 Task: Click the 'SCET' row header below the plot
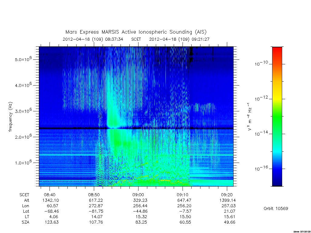(x=24, y=195)
